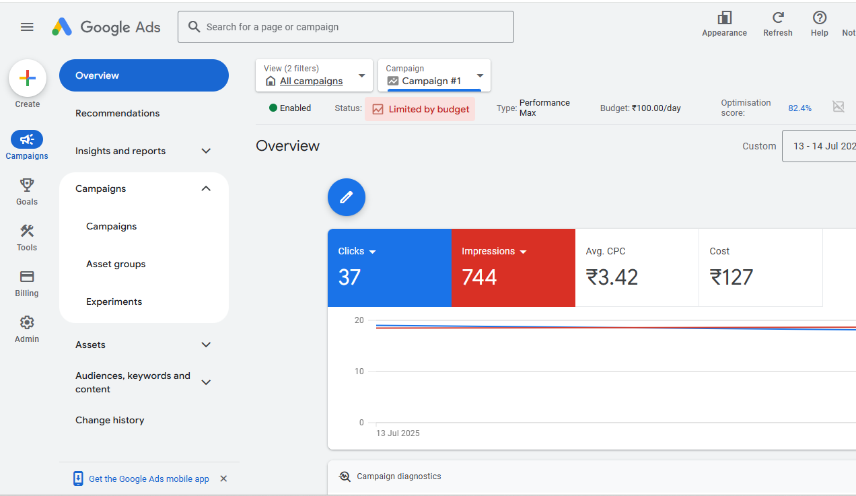Click the Create plus button
The width and height of the screenshot is (856, 496).
tap(28, 79)
